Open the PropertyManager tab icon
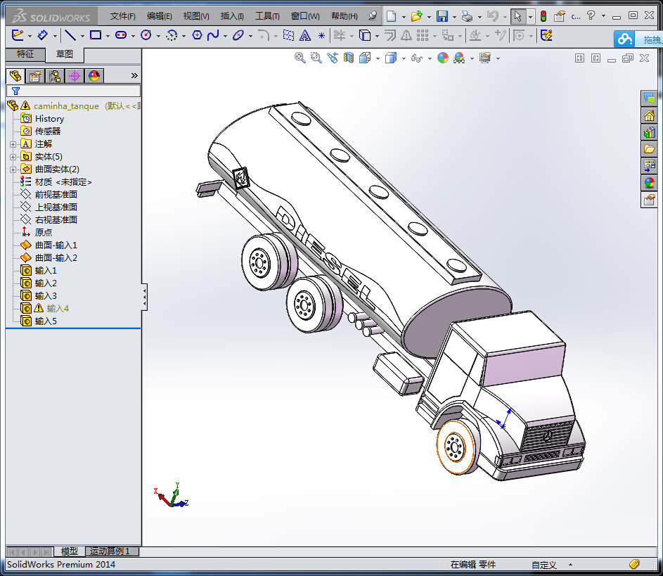The width and height of the screenshot is (663, 576). click(x=34, y=76)
